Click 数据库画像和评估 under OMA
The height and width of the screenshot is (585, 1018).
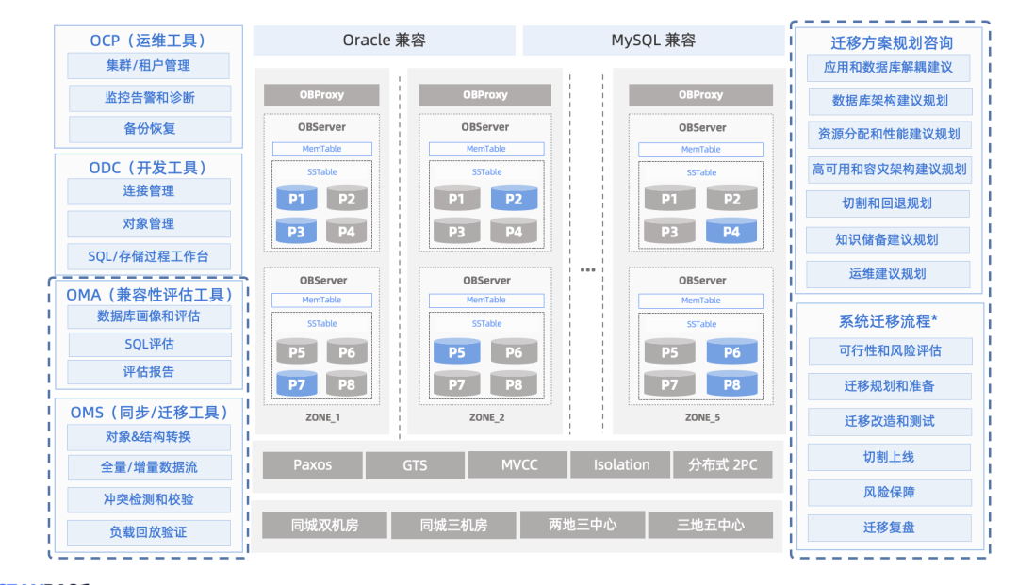click(x=149, y=317)
